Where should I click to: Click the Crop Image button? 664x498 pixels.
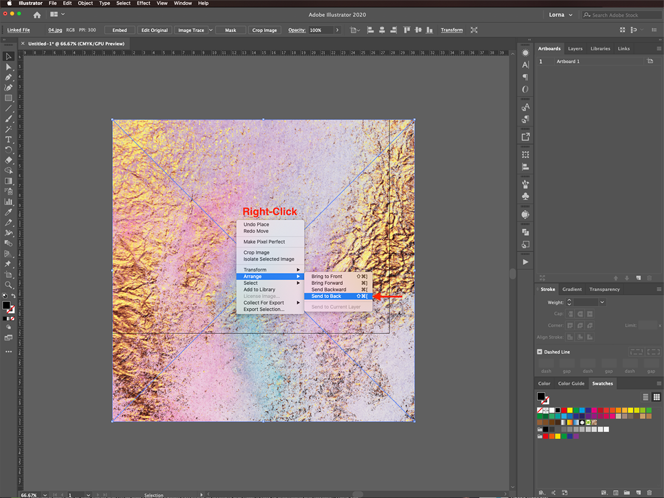tap(264, 30)
